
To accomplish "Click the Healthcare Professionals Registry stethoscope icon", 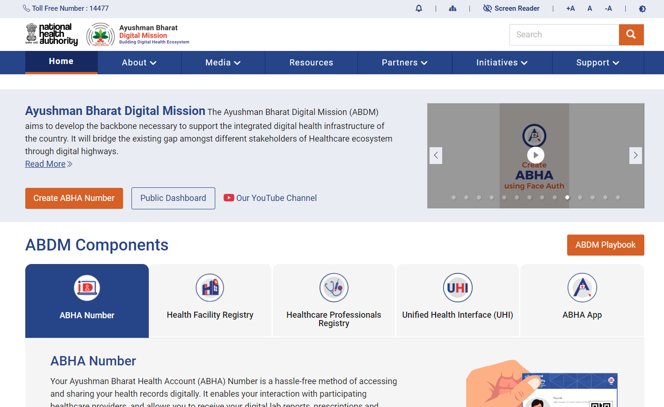I will click(333, 287).
